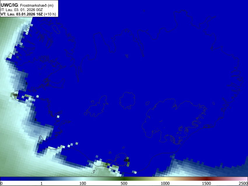Pick the dark red color above 1500
248x186 pixels.
pyautogui.click(x=206, y=179)
